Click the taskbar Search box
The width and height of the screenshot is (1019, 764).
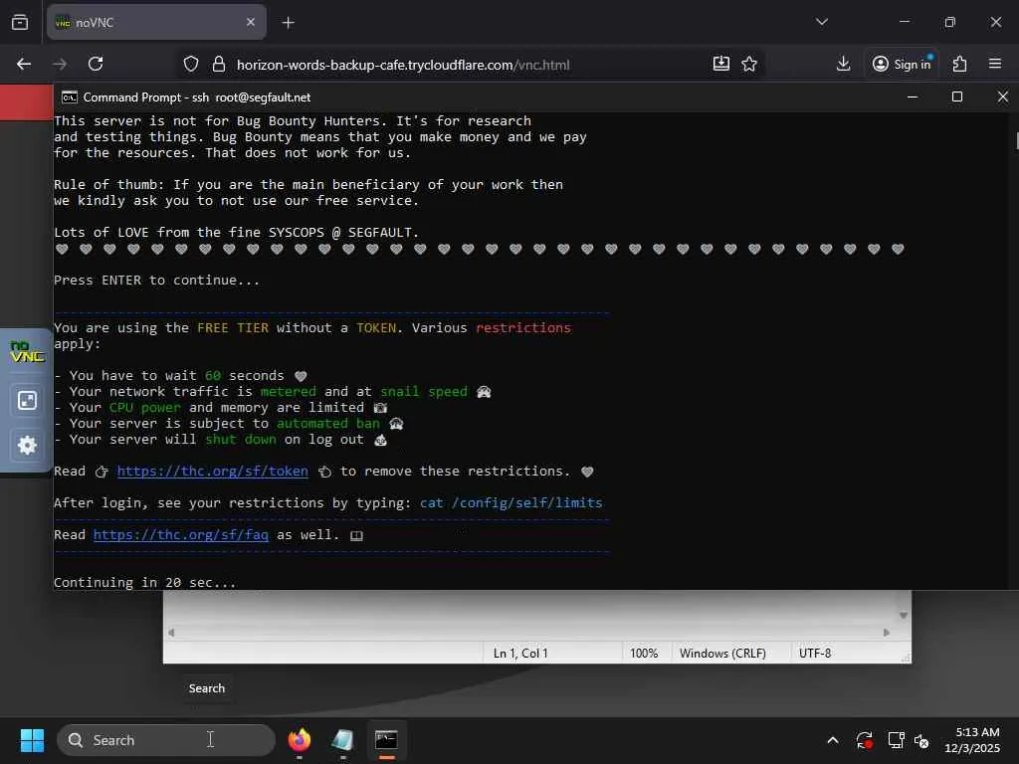[166, 740]
